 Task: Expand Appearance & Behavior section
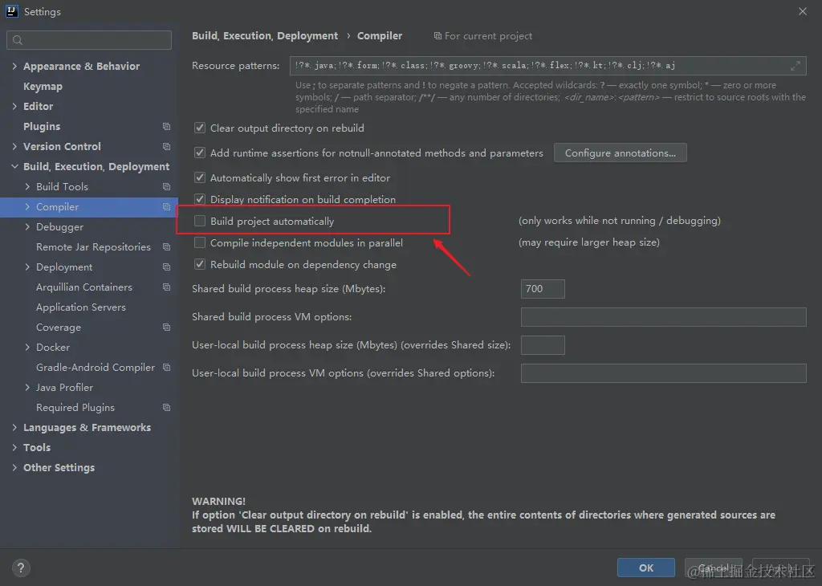(x=14, y=66)
